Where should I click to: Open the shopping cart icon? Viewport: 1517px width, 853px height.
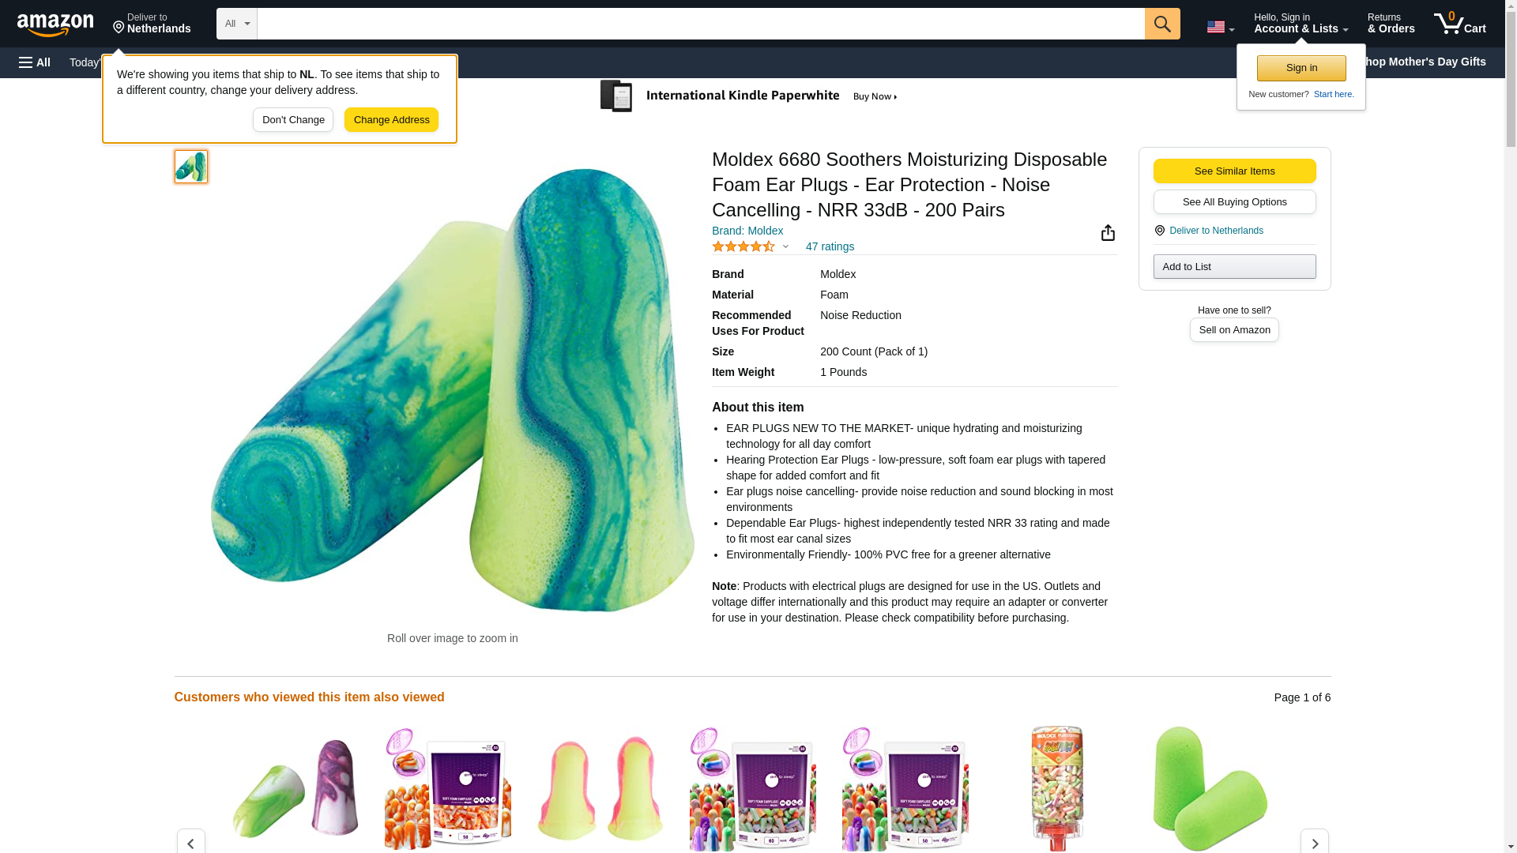tap(1459, 24)
